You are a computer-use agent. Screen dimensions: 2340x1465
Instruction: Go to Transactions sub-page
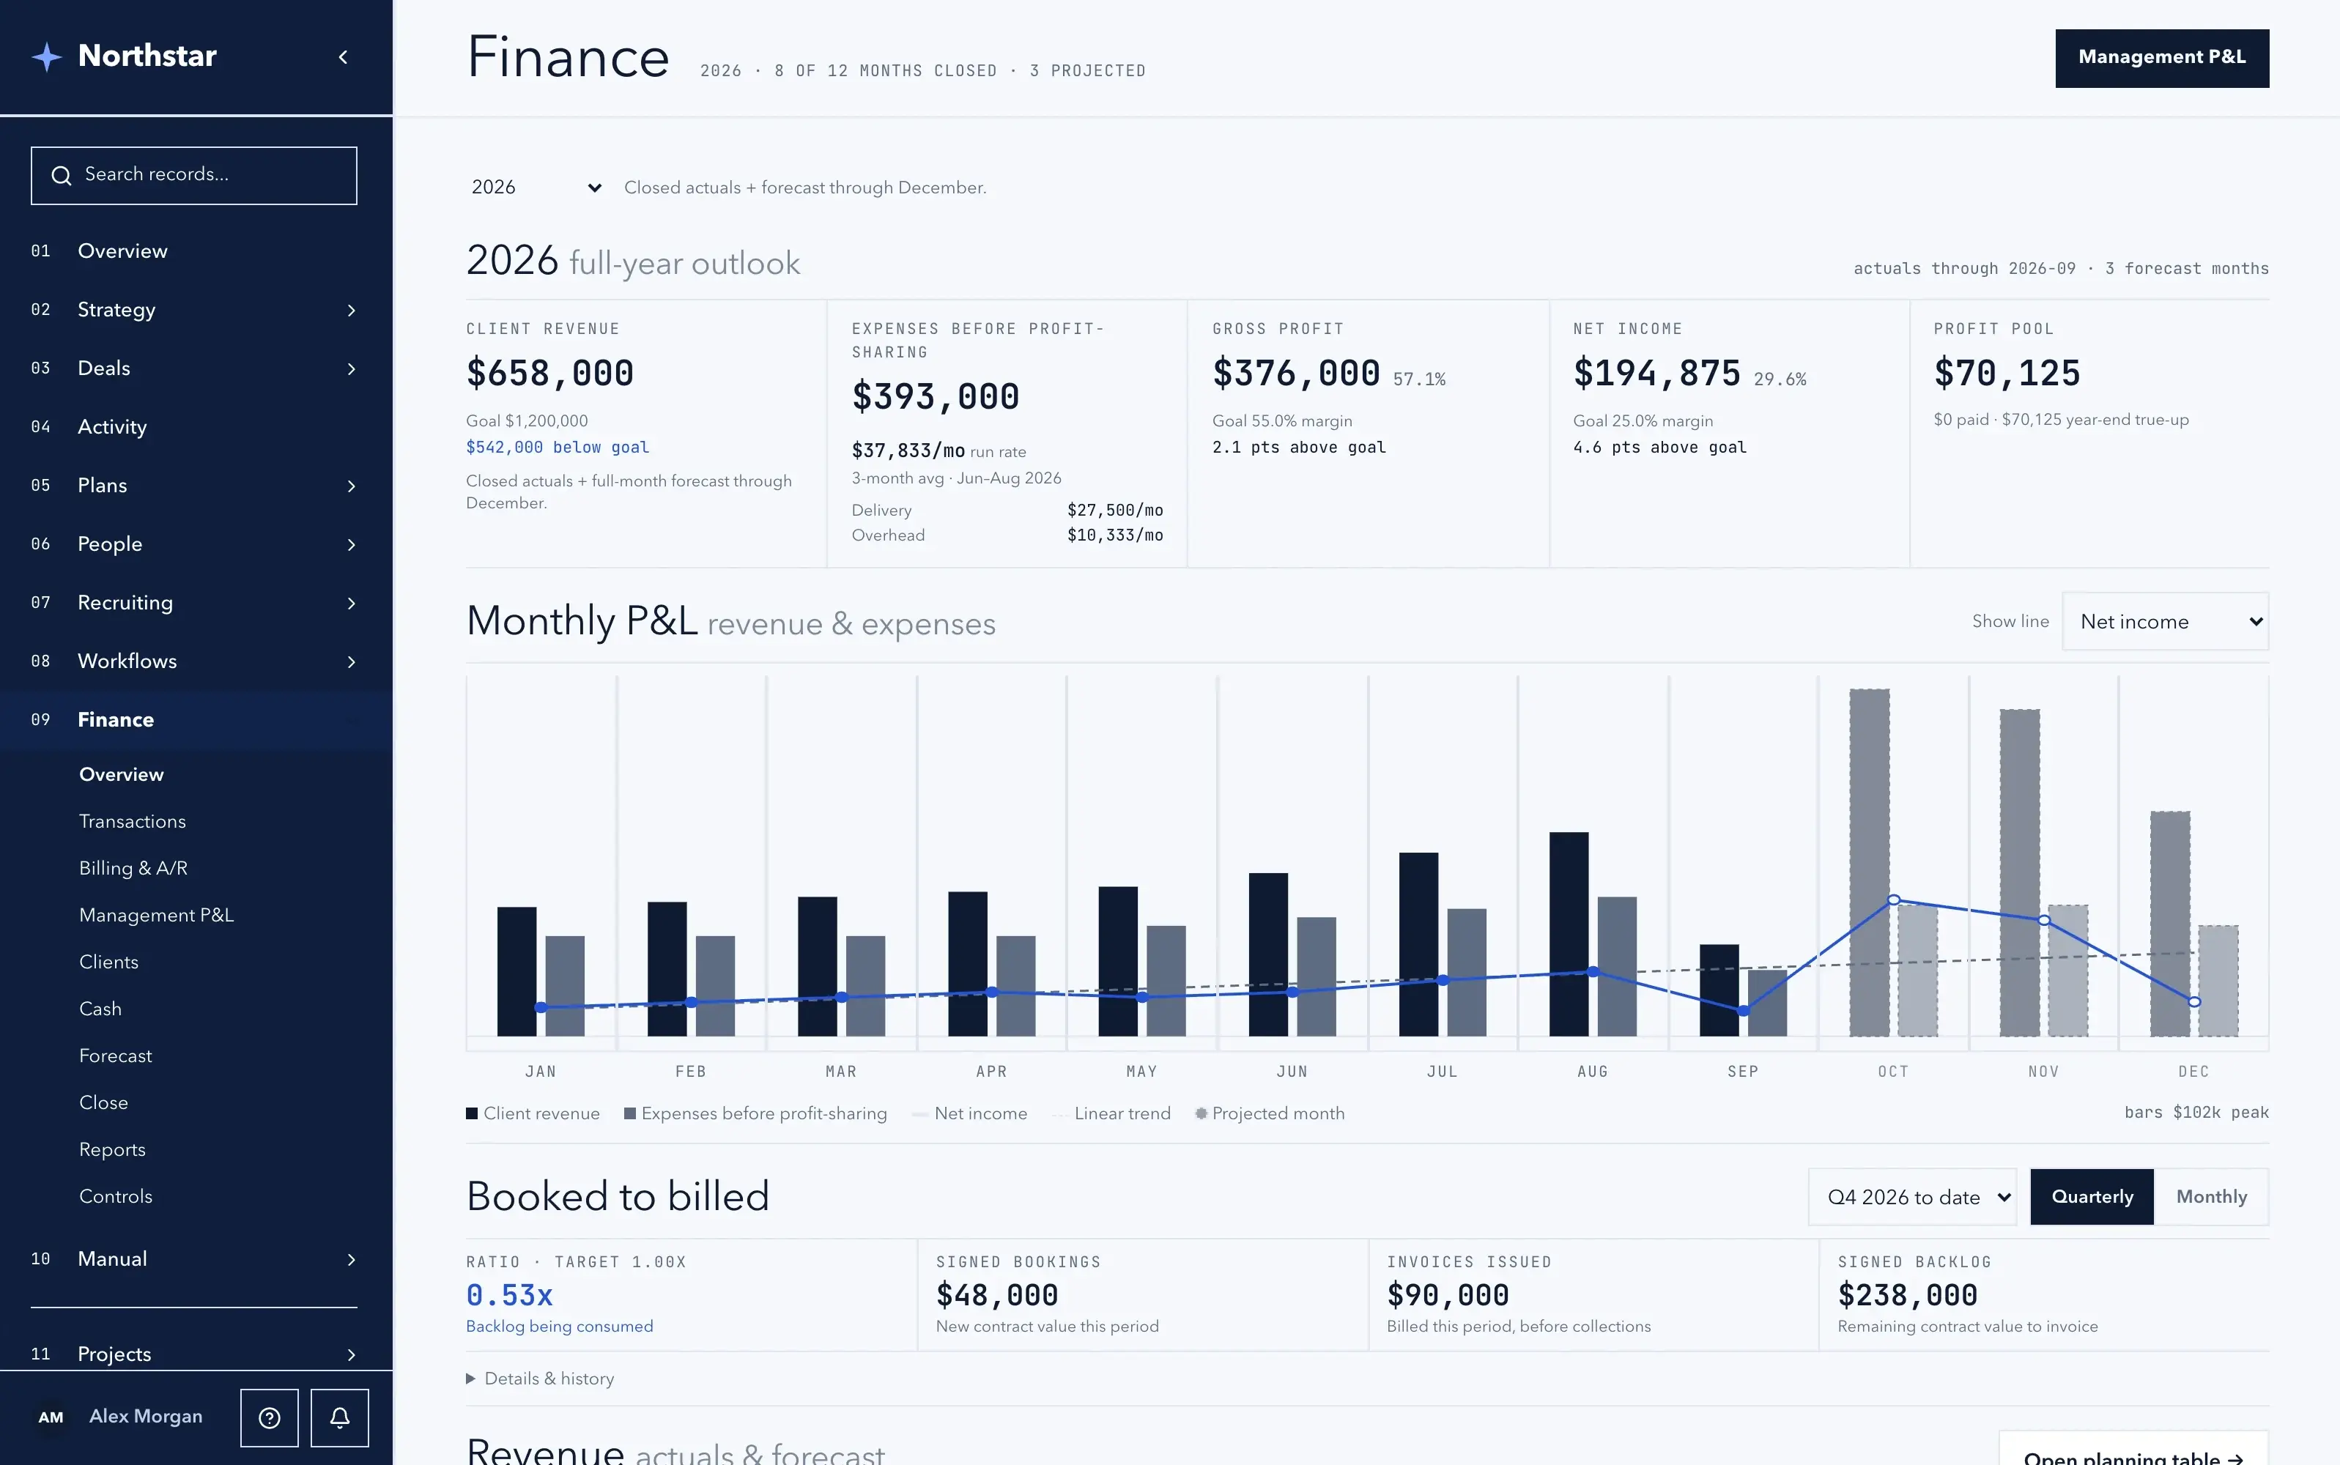(132, 822)
